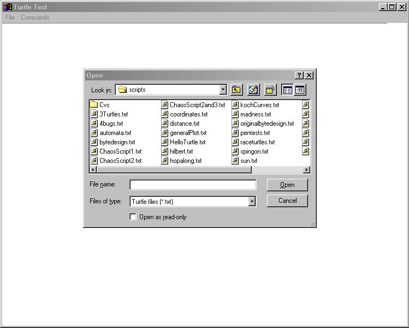
Task: Select file name ChaosScript2and3.txt
Action: 198,105
